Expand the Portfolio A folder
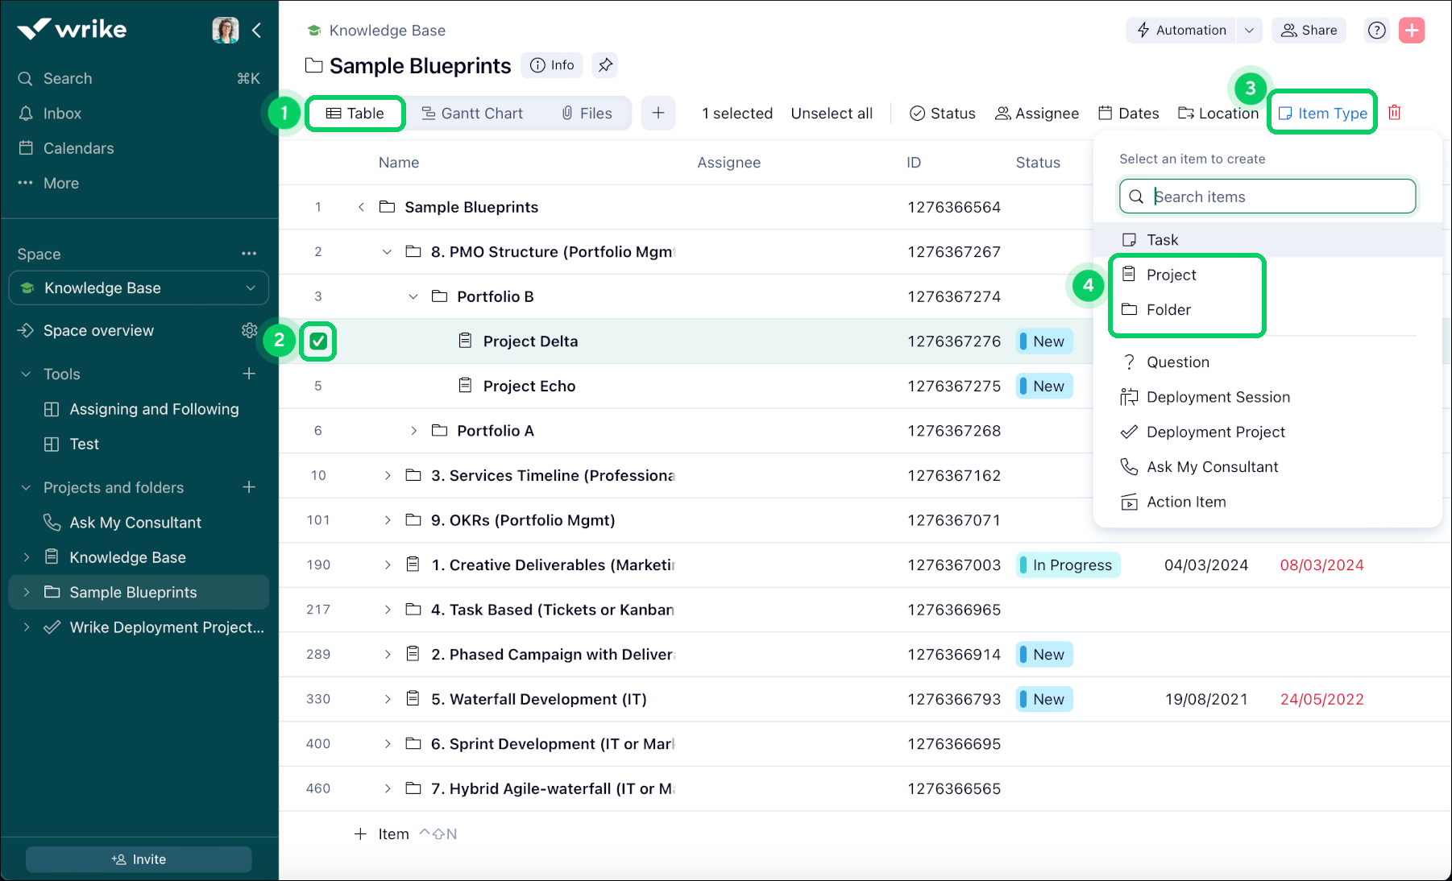The height and width of the screenshot is (881, 1452). 413,431
